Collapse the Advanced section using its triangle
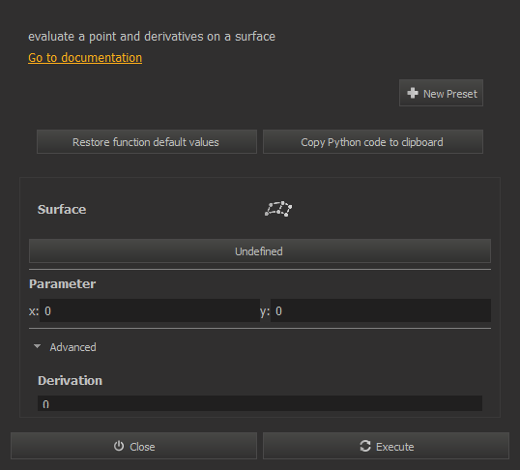 [x=37, y=346]
